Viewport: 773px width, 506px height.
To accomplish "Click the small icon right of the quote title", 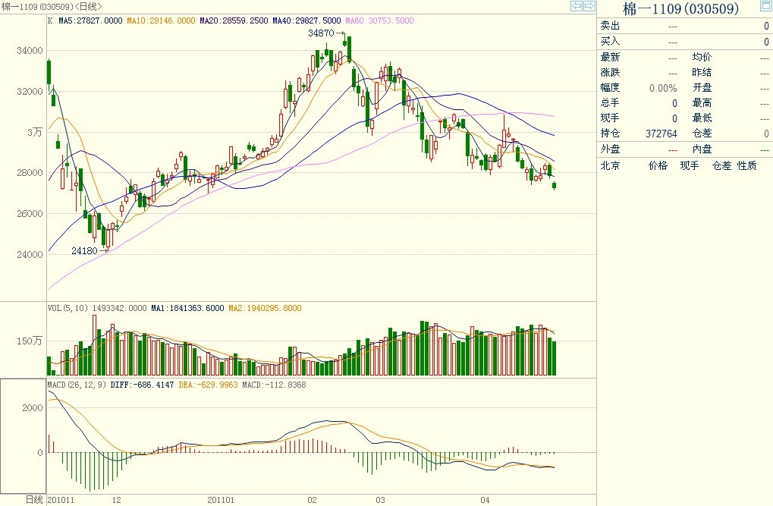I will point(765,8).
